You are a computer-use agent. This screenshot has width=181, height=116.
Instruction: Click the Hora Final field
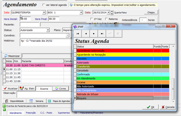54,19
